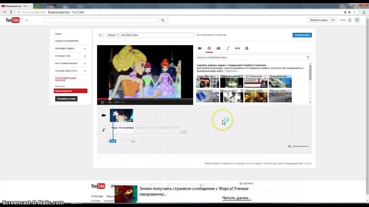Close the ad with ЗАКРЫТЬ
Image resolution: width=369 pixels, height=207 pixels.
coord(246,183)
